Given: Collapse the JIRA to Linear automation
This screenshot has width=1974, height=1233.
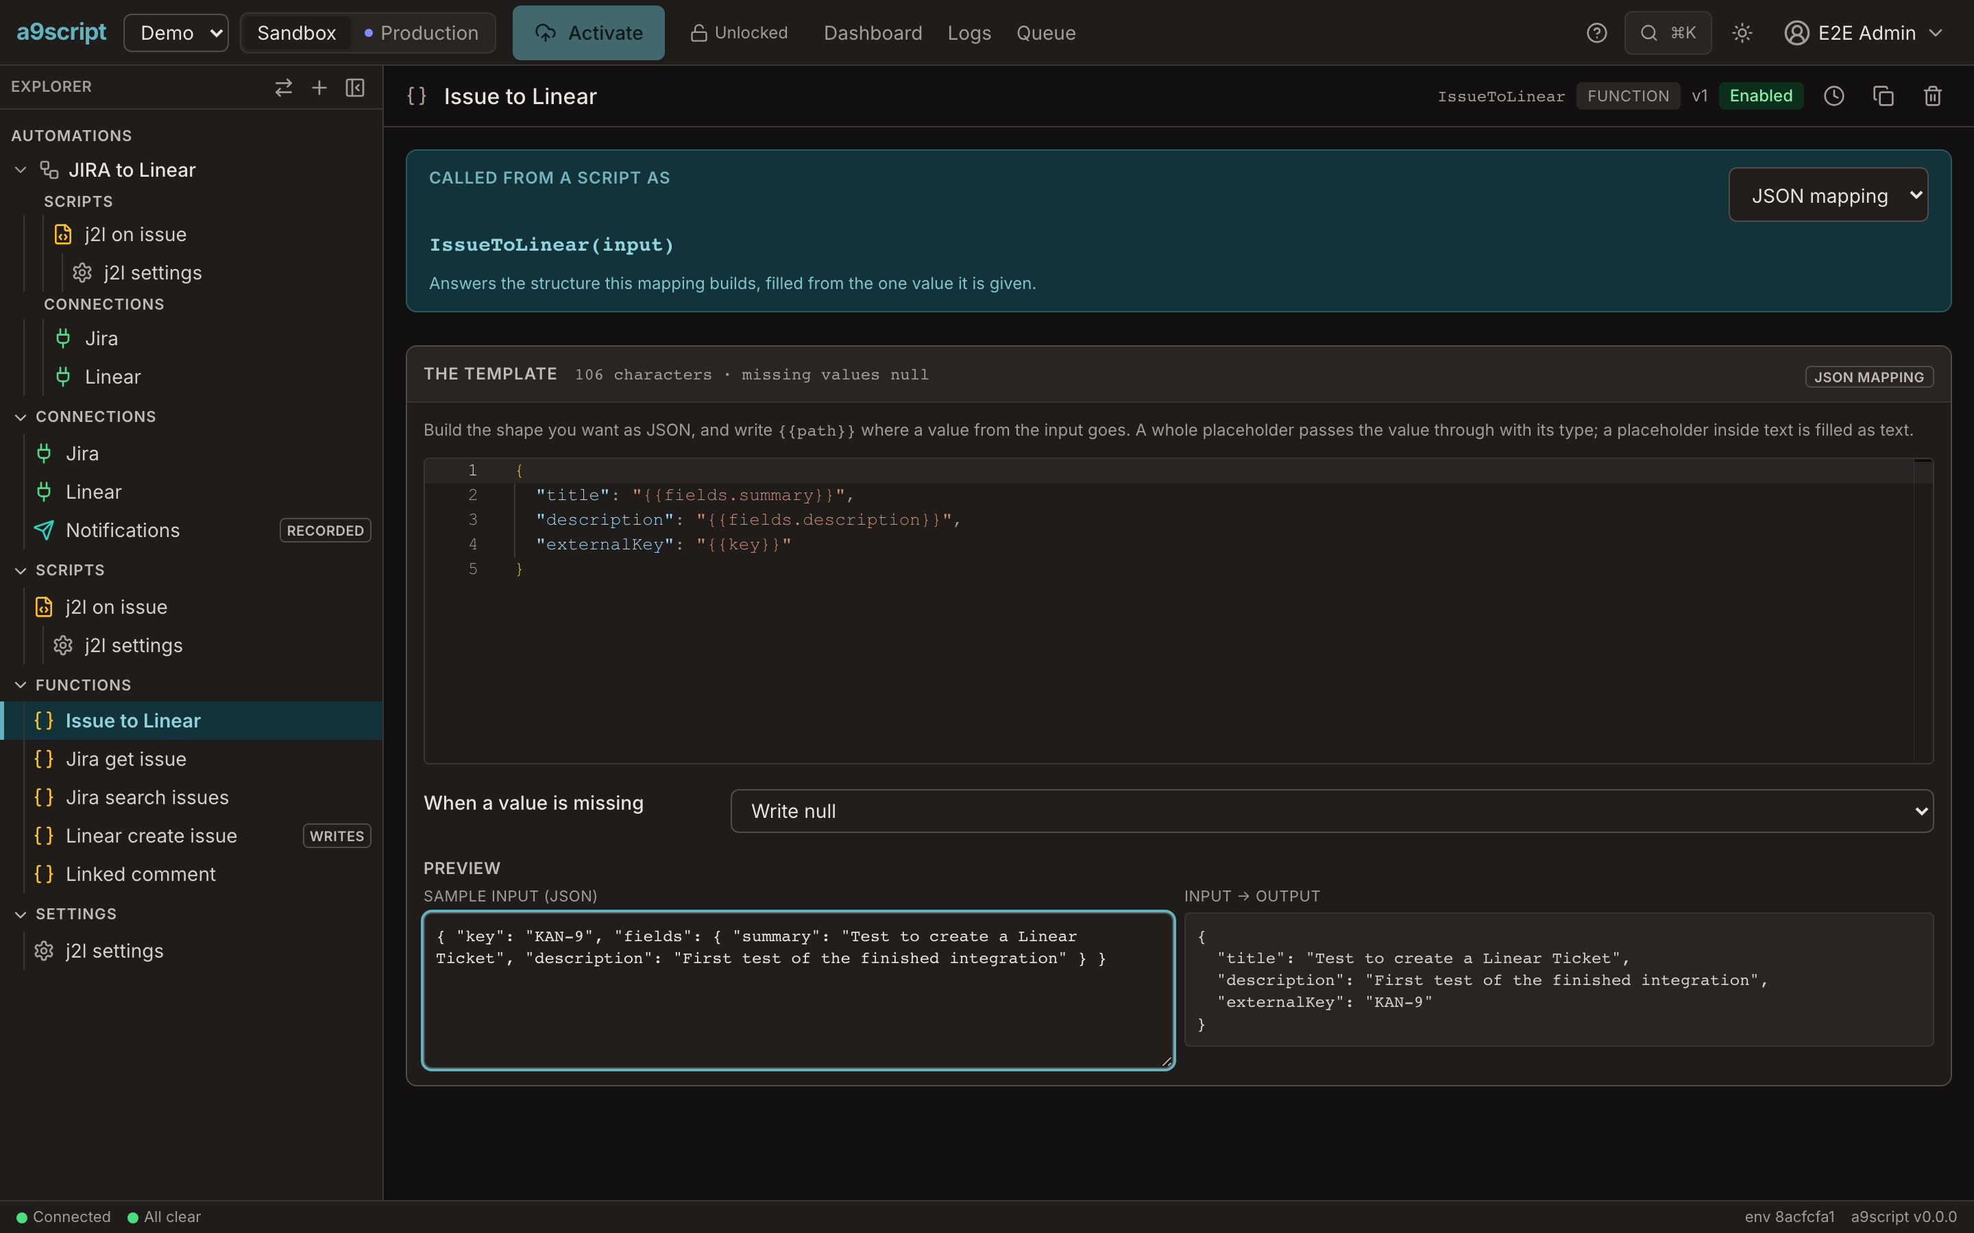Looking at the screenshot, I should 21,170.
